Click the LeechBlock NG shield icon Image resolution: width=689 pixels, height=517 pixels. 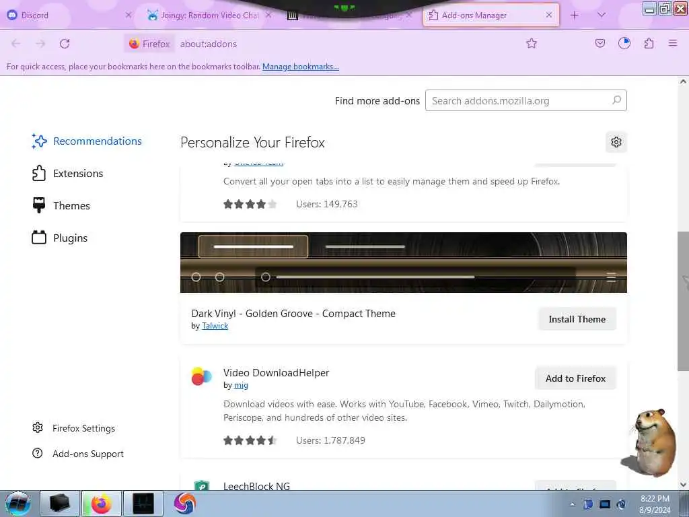pyautogui.click(x=202, y=485)
